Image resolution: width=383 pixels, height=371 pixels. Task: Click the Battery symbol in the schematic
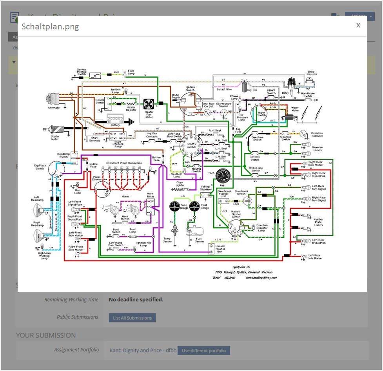(115, 119)
